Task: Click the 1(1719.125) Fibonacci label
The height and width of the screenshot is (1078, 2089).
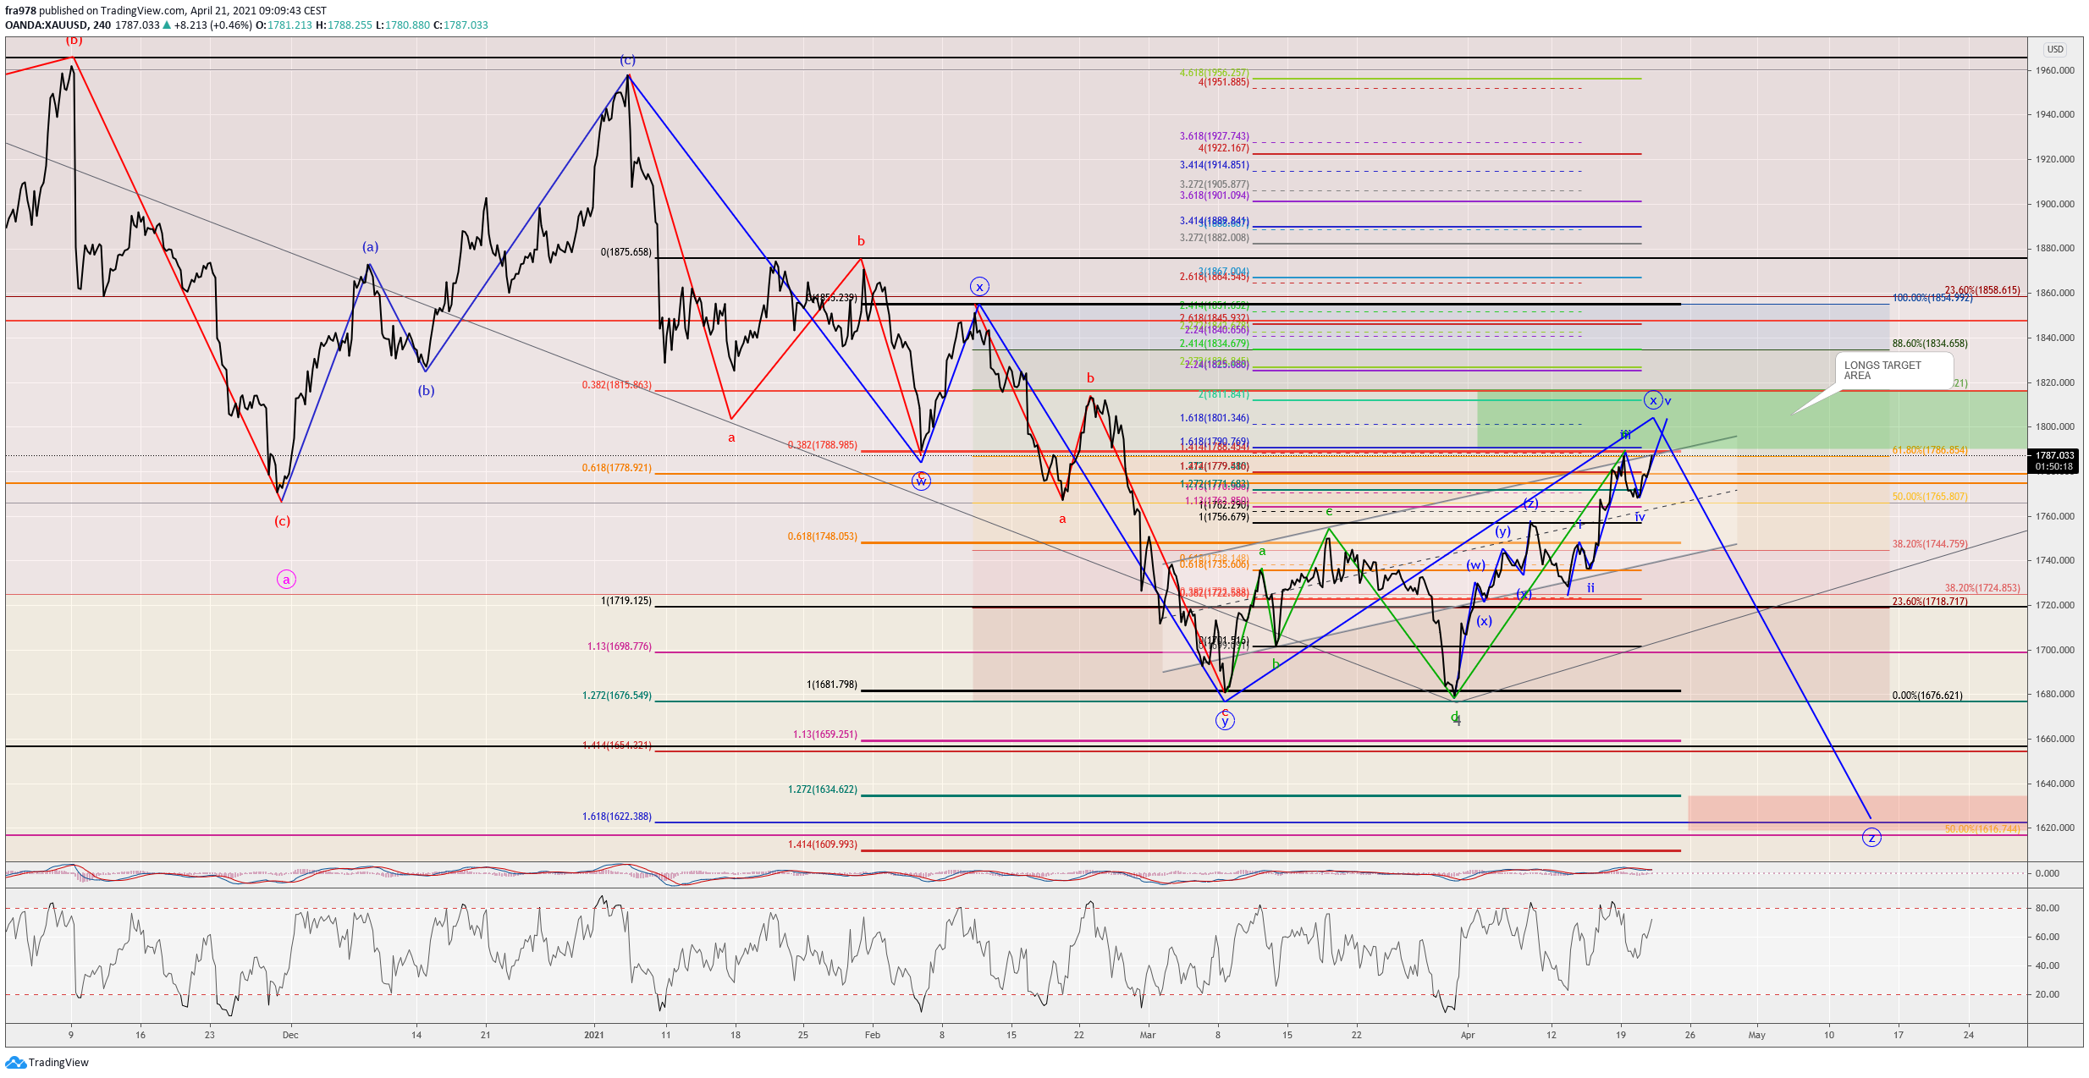Action: 626,601
